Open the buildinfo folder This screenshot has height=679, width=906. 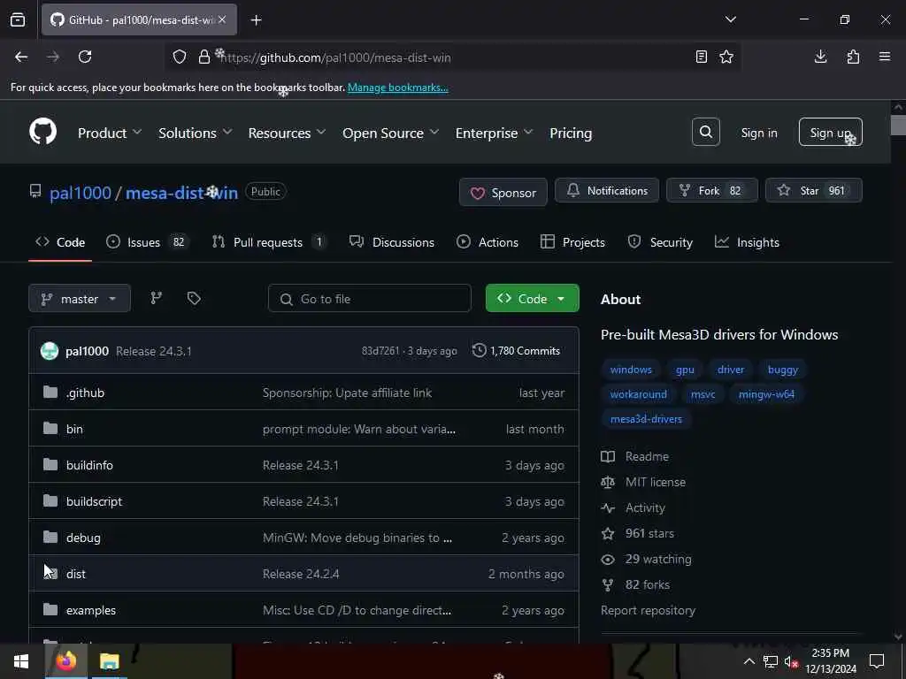point(89,465)
